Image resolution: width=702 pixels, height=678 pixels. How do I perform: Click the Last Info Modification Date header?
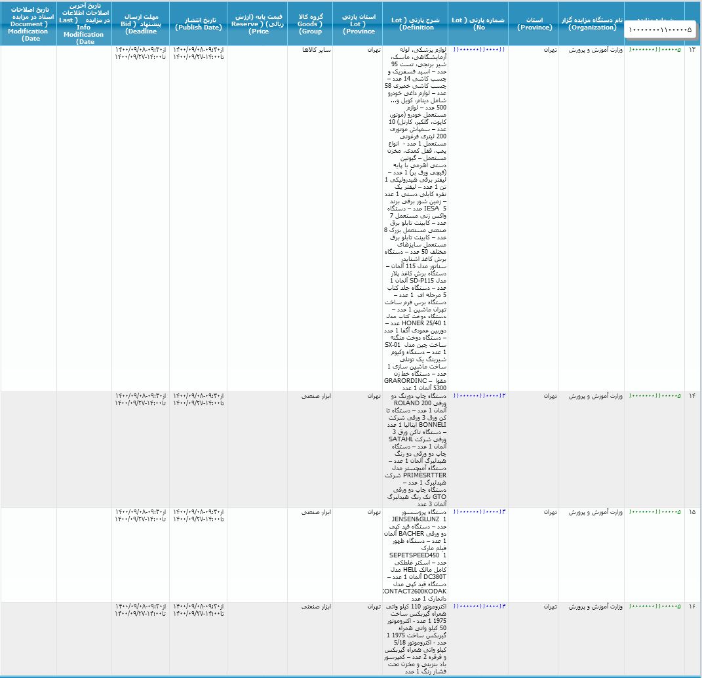[85, 24]
